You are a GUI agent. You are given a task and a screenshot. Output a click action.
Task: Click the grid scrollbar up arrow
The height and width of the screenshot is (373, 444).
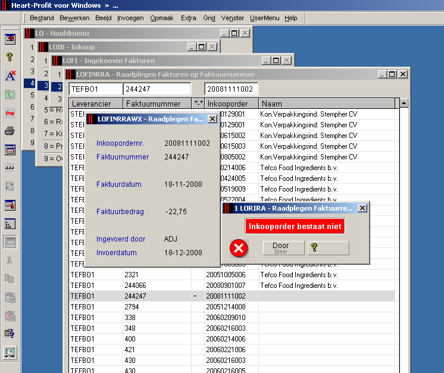pyautogui.click(x=404, y=103)
